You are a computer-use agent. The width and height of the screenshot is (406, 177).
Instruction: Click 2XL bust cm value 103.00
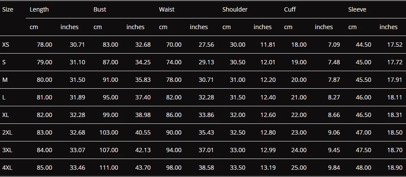coord(109,133)
